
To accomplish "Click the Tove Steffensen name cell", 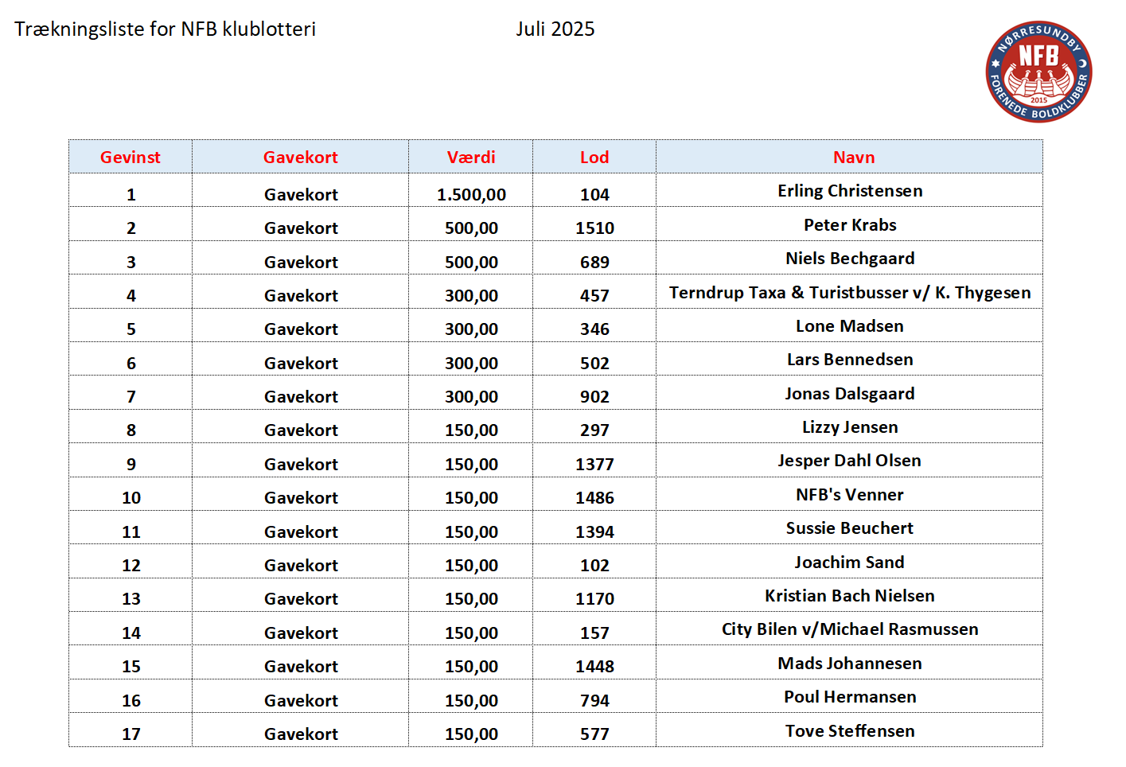I will (x=850, y=731).
